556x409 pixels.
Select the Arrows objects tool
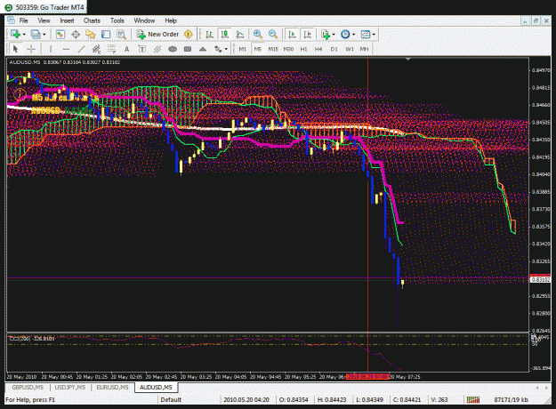tap(218, 49)
